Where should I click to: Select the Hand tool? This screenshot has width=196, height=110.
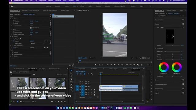click(71, 88)
